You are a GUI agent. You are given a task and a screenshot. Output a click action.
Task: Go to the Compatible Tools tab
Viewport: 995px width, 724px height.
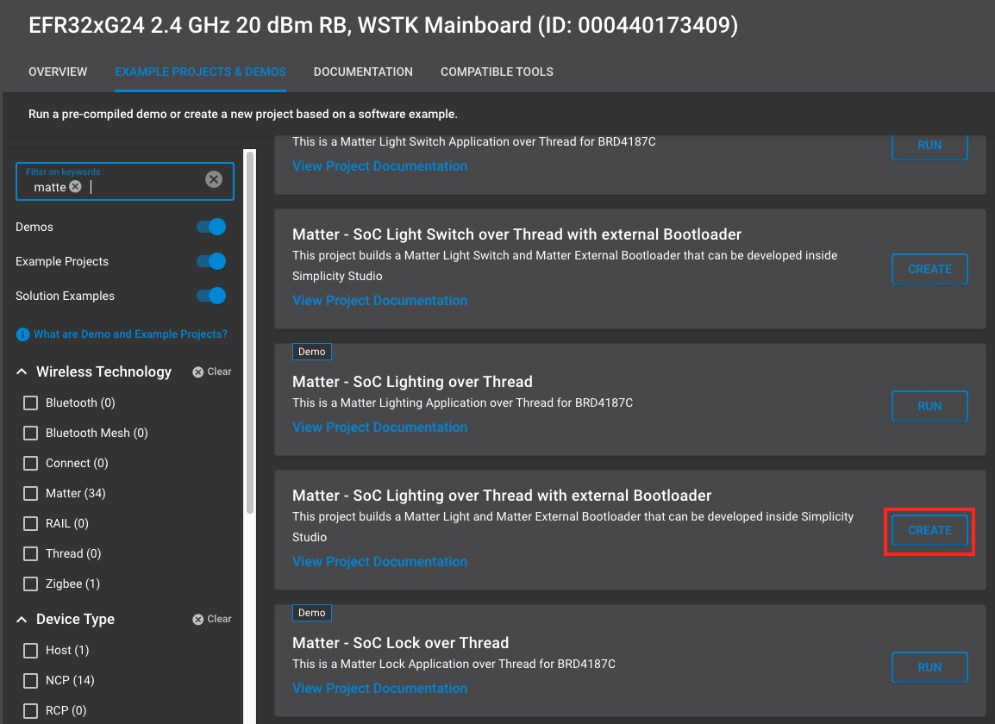[x=497, y=72]
